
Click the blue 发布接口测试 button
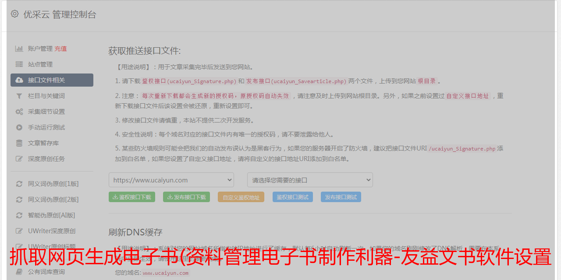pyautogui.click(x=341, y=197)
